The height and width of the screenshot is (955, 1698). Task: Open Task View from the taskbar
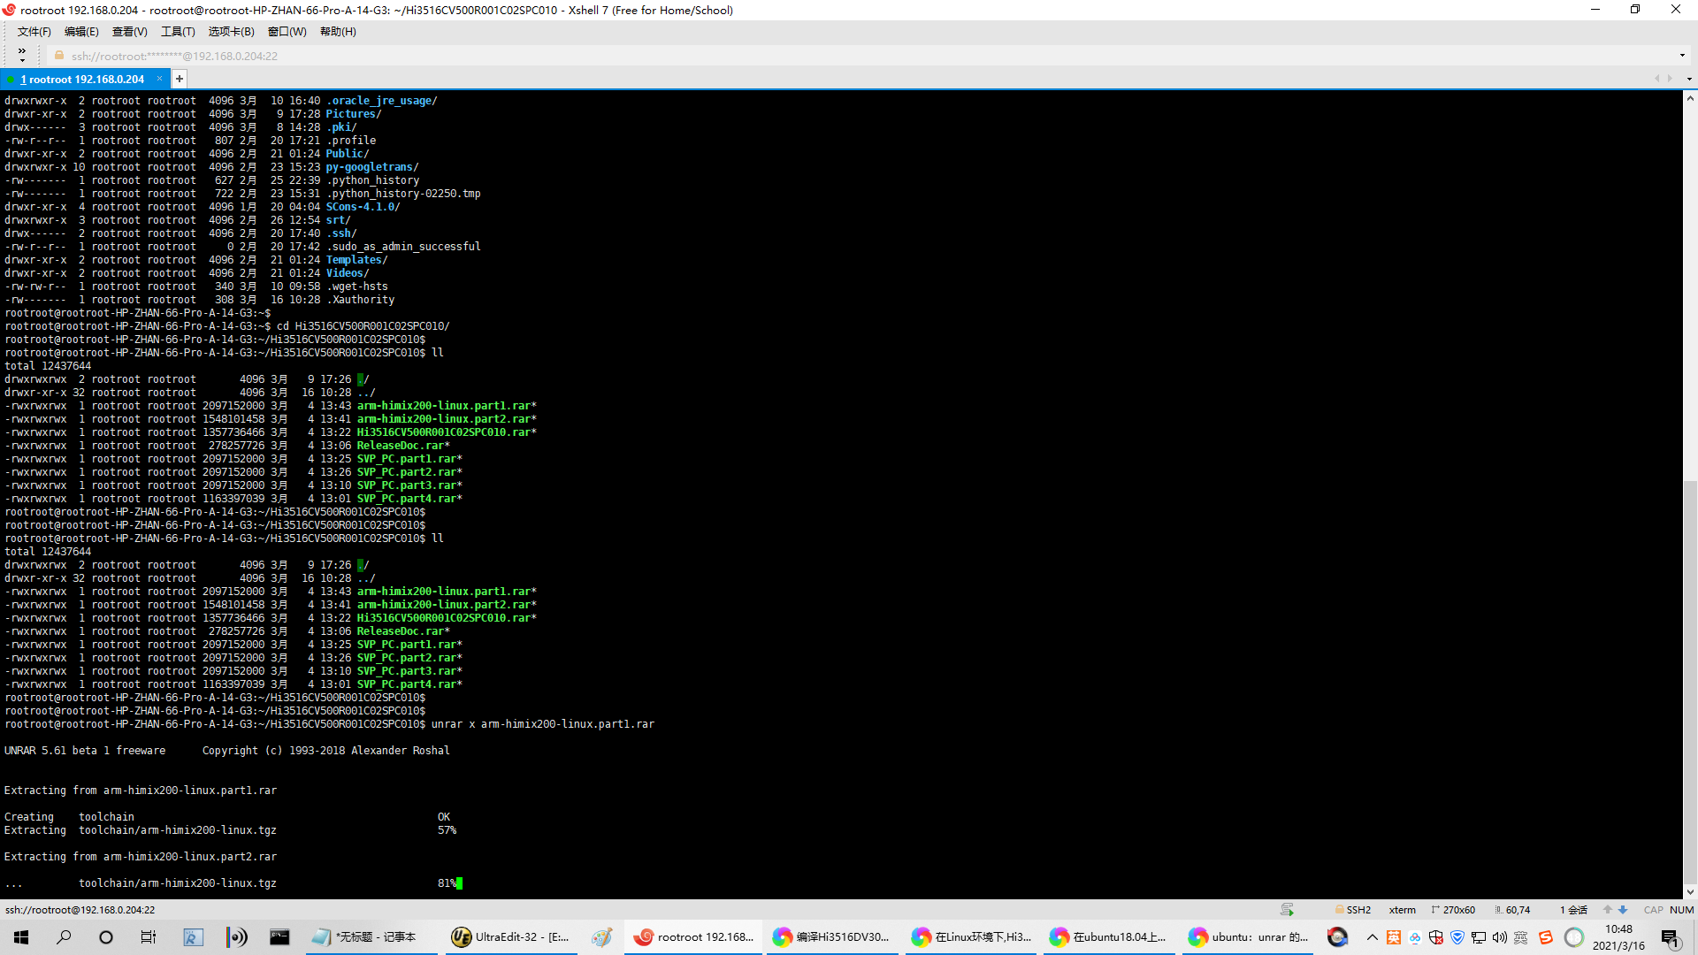pos(149,937)
